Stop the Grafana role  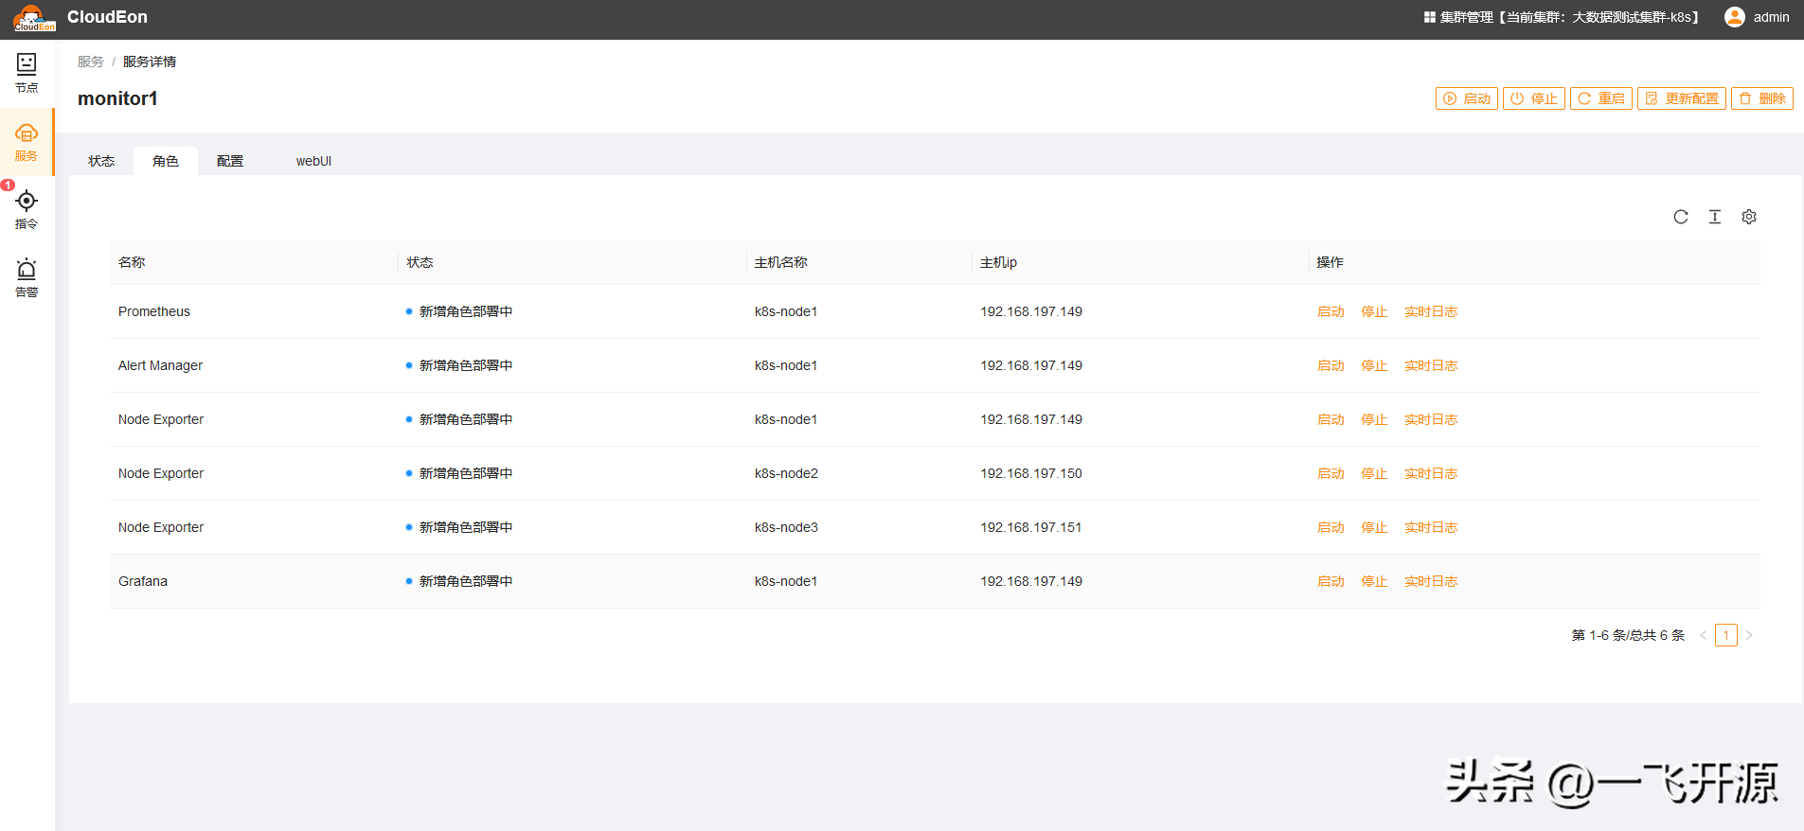1374,581
